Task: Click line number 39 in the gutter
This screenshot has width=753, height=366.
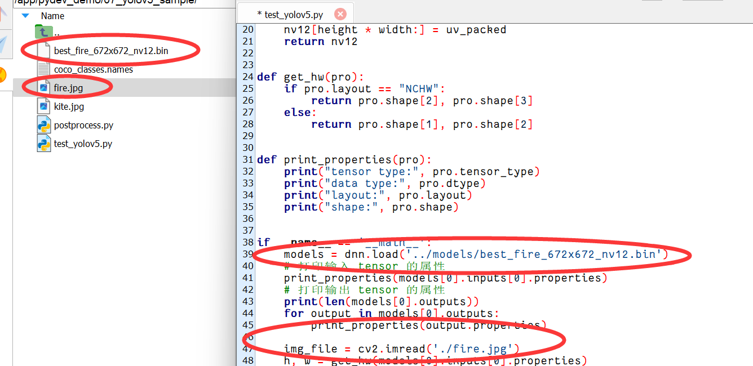Action: click(247, 254)
